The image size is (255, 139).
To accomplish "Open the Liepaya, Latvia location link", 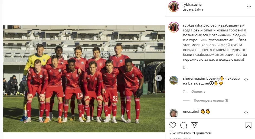I will [193, 9].
